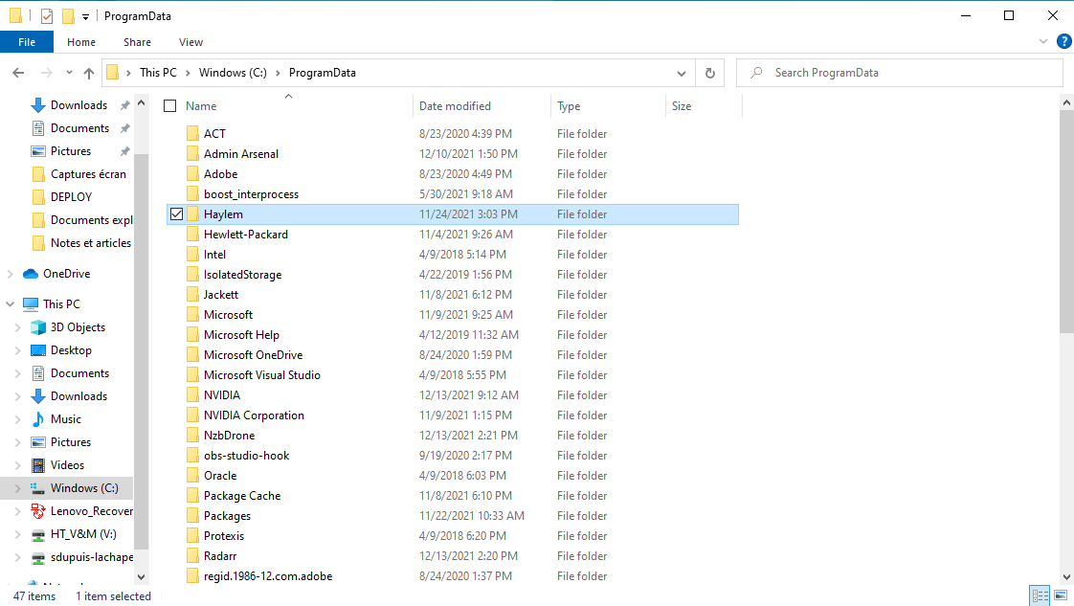This screenshot has height=606, width=1074.
Task: Expand the OneDrive tree node
Action: pyautogui.click(x=11, y=274)
